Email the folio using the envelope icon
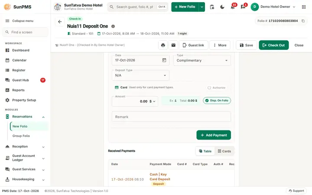This screenshot has height=195, width=312. click(173, 45)
